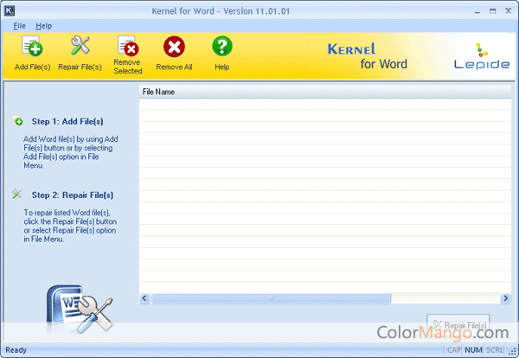Click the Add File(s) toolbar icon
This screenshot has height=358, width=519.
pyautogui.click(x=32, y=46)
